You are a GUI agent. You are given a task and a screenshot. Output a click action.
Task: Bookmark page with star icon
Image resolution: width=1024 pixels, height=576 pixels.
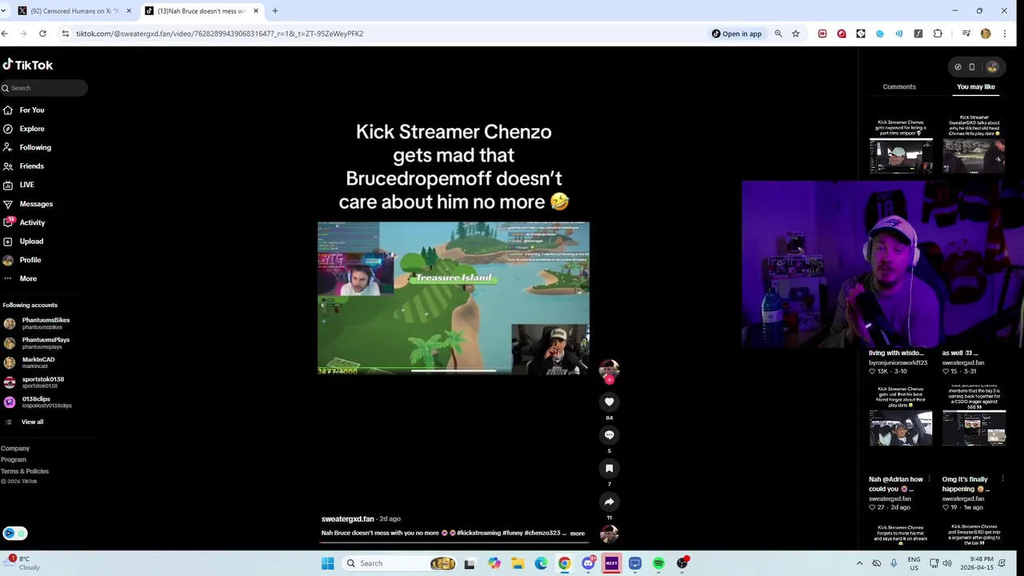tap(795, 34)
